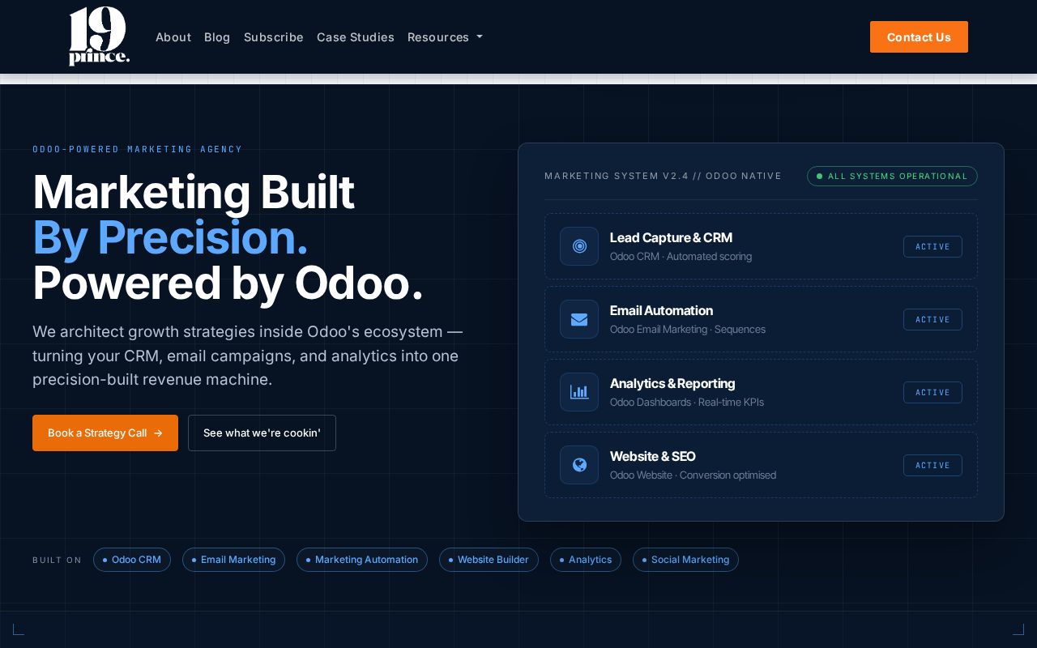Click See what we're cookin' button
The height and width of the screenshot is (648, 1037).
(262, 433)
